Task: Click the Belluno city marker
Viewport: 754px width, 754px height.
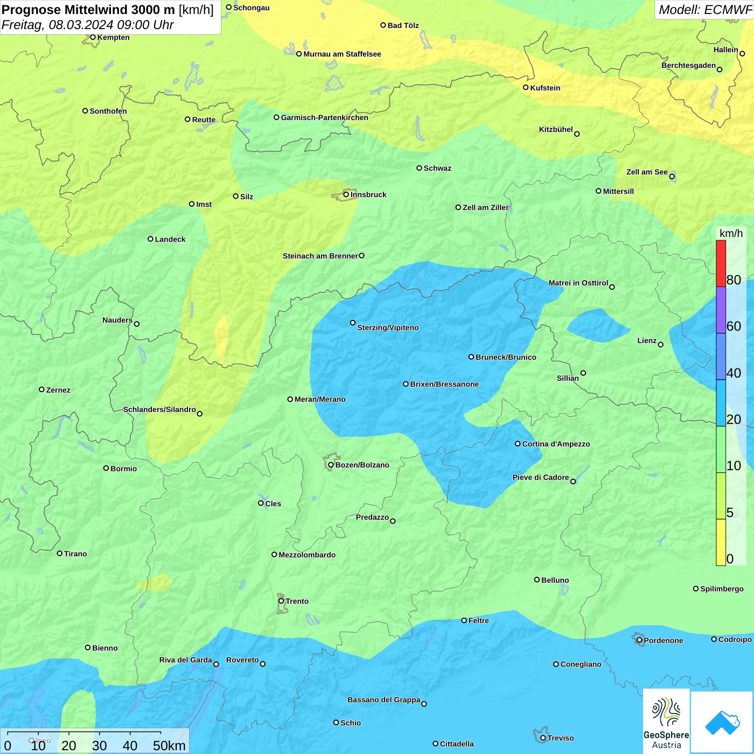Action: [x=537, y=580]
